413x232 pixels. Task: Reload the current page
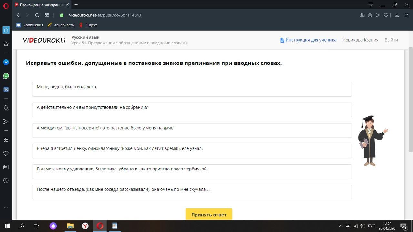tap(37, 15)
